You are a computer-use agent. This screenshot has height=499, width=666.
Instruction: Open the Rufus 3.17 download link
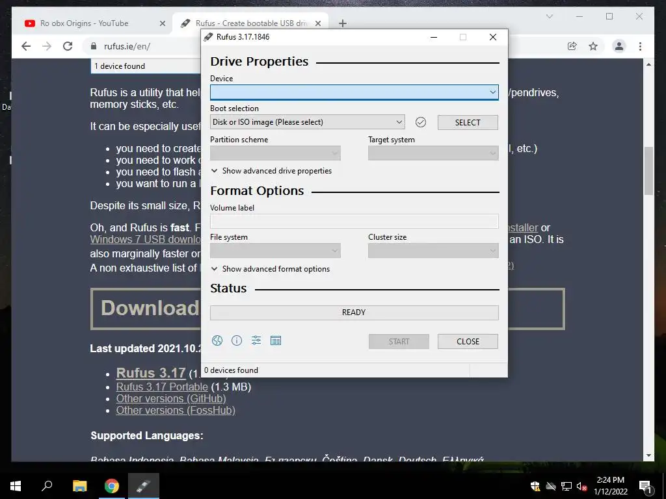(151, 373)
